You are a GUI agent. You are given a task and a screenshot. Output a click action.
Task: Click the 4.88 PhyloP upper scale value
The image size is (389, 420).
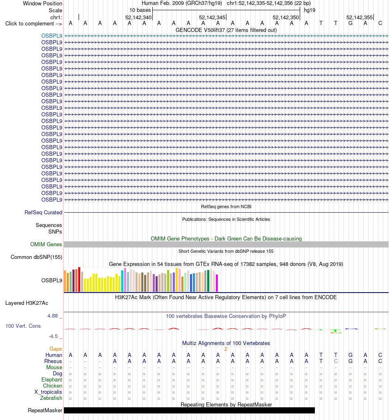pyautogui.click(x=53, y=316)
